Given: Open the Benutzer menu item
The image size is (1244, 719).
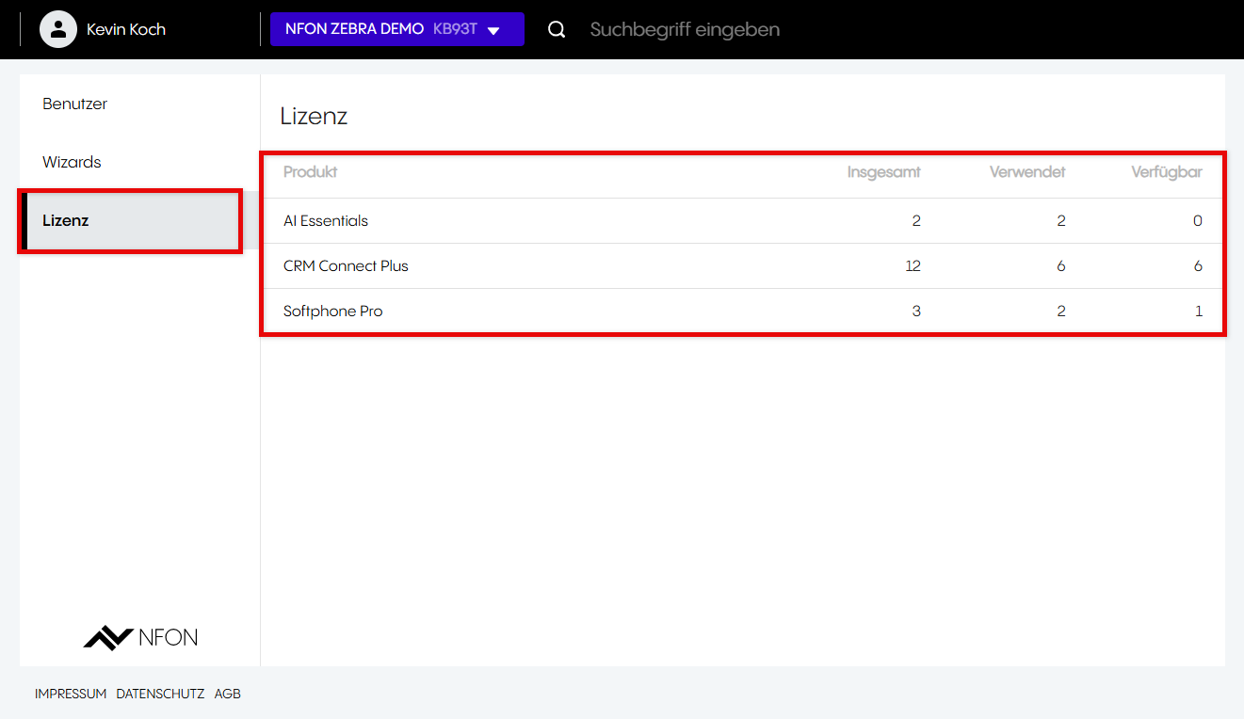Looking at the screenshot, I should [x=75, y=104].
